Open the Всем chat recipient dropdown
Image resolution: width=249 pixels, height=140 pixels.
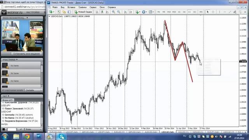click(x=33, y=129)
